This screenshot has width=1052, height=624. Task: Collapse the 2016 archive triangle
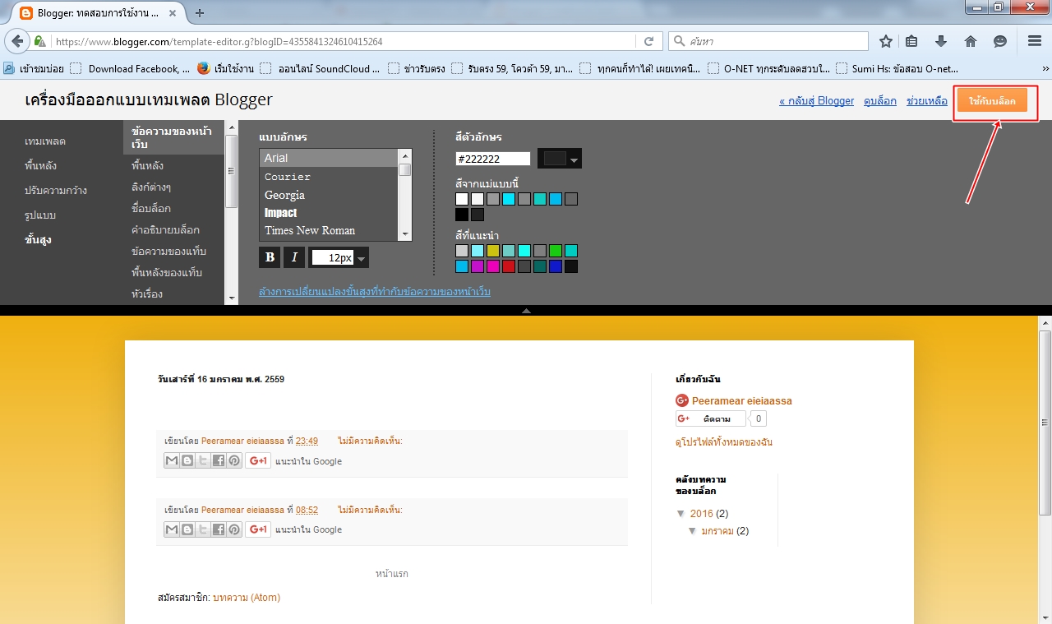coord(681,513)
